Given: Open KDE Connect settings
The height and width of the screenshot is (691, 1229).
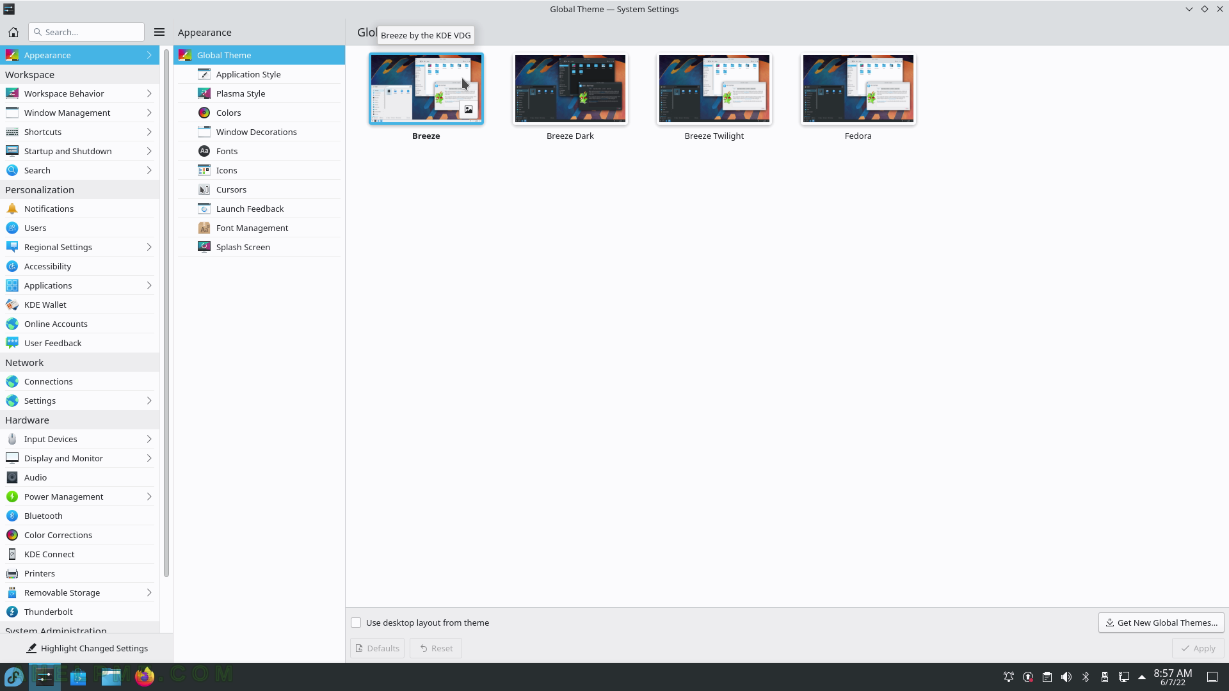Looking at the screenshot, I should click(x=80, y=554).
